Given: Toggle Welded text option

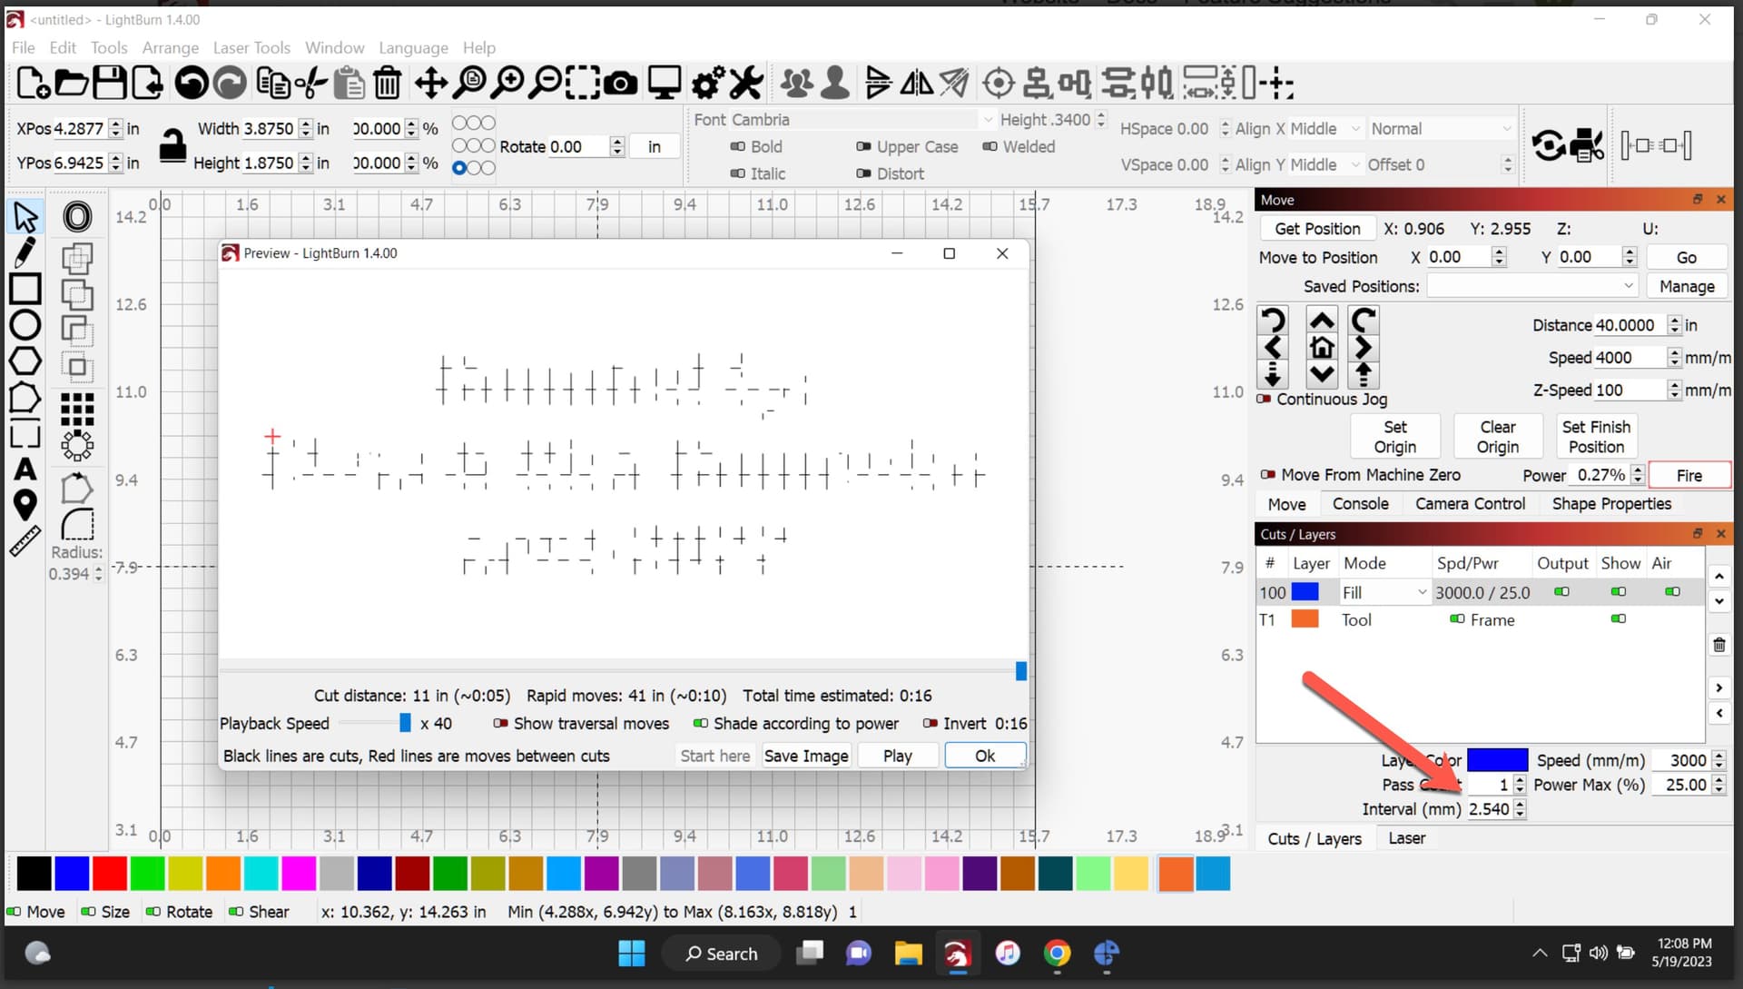Looking at the screenshot, I should point(990,145).
